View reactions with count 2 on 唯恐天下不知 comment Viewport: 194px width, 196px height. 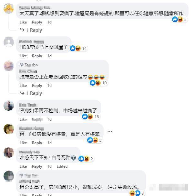coord(86,159)
